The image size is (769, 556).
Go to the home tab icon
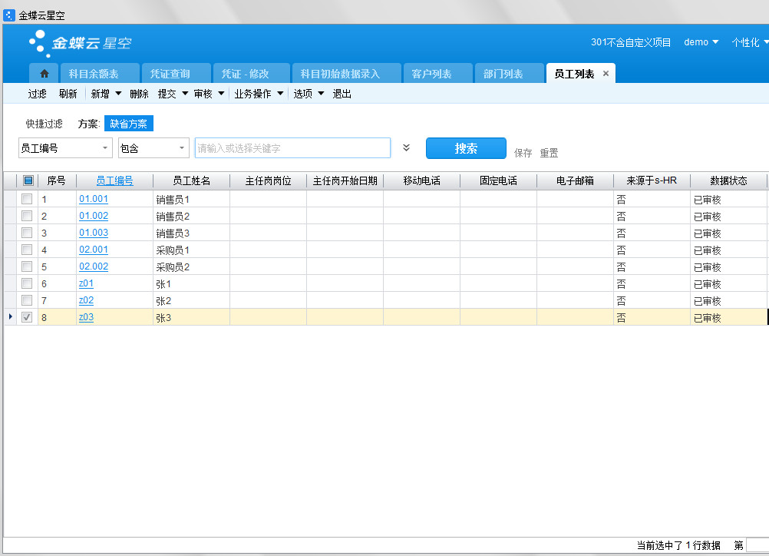click(45, 74)
